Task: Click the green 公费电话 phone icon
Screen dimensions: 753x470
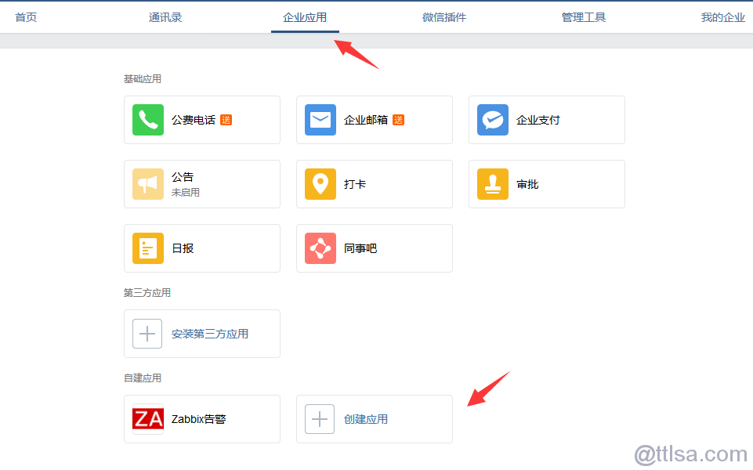Action: pyautogui.click(x=148, y=120)
